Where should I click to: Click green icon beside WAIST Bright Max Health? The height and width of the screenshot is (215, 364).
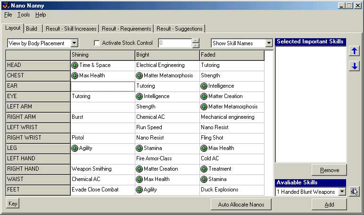[139, 179]
